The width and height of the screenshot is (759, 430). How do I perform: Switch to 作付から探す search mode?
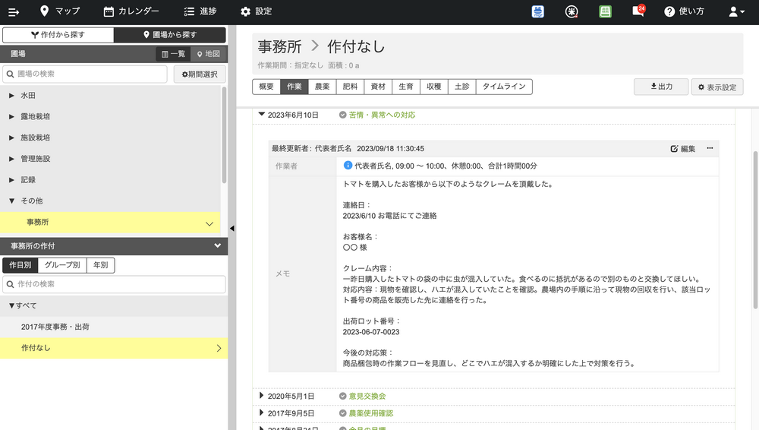(58, 35)
